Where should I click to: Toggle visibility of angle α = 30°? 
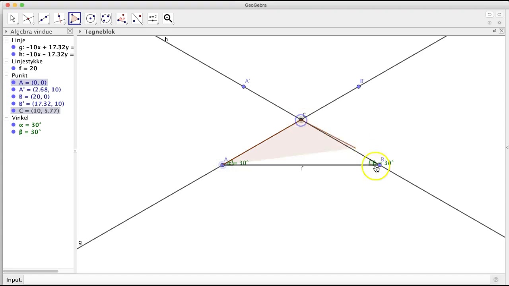coord(14,125)
